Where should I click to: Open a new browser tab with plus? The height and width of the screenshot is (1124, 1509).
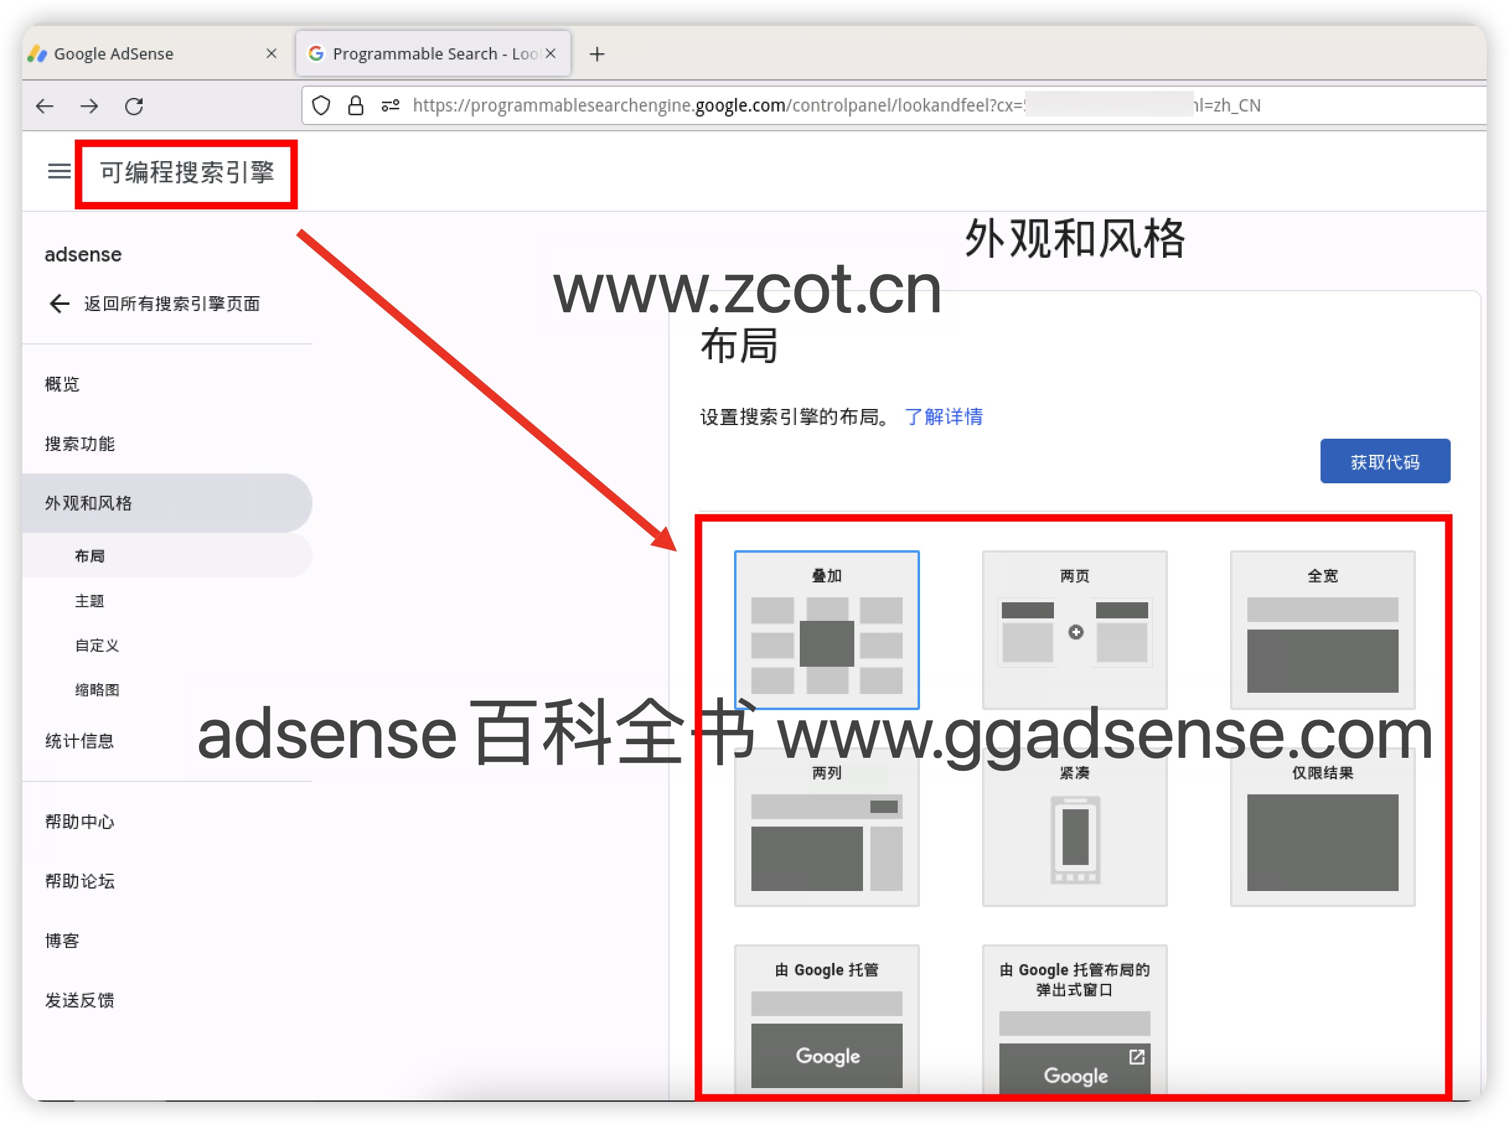(x=597, y=54)
